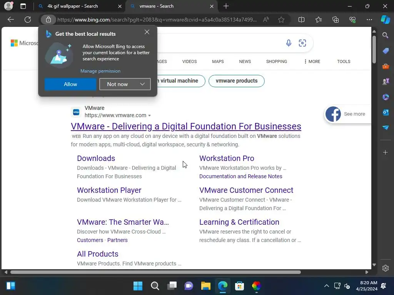Refresh the page
Viewport: 394px width, 295px height.
click(28, 20)
